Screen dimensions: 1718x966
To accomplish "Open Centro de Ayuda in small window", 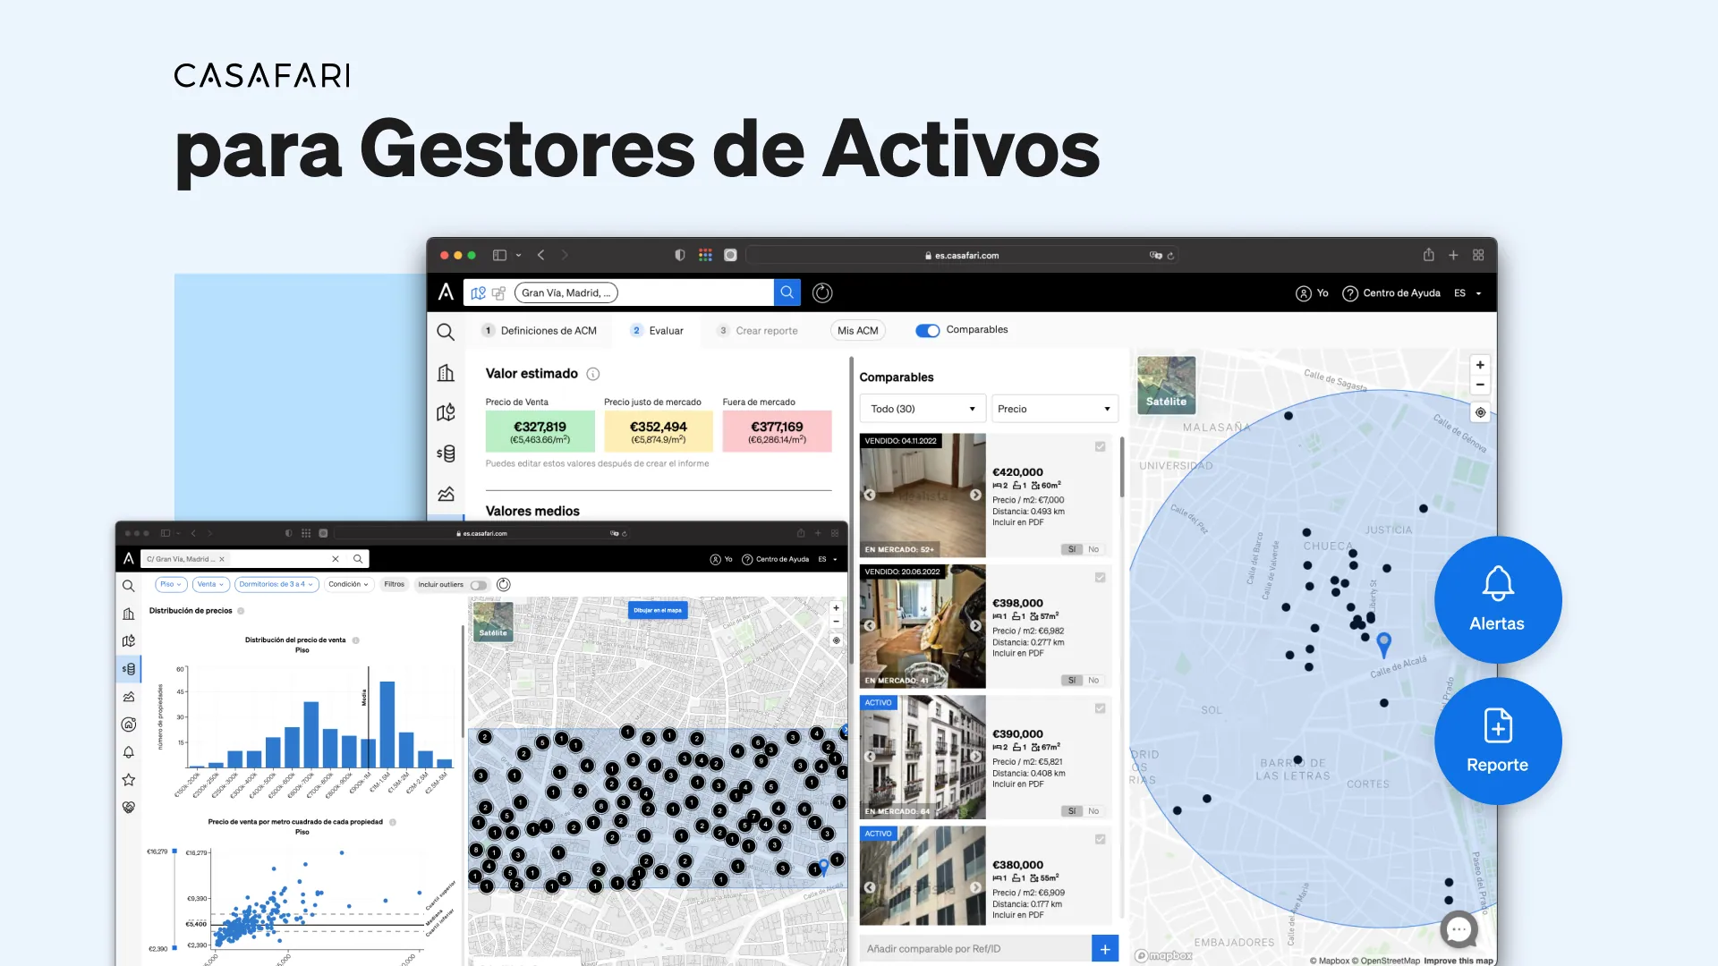I will tap(775, 559).
